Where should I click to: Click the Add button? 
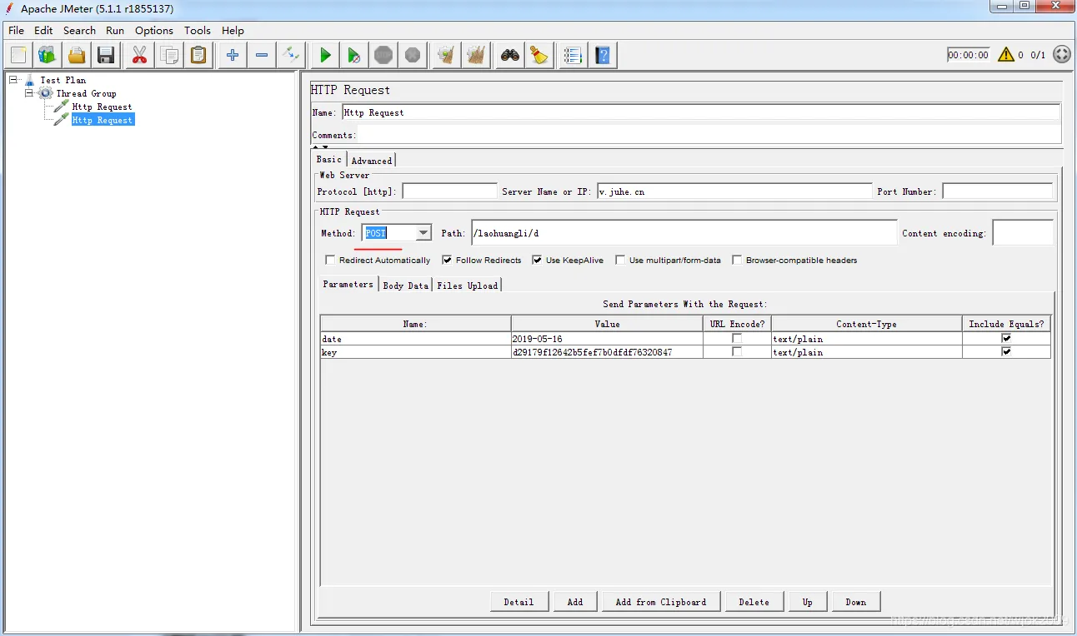(575, 602)
